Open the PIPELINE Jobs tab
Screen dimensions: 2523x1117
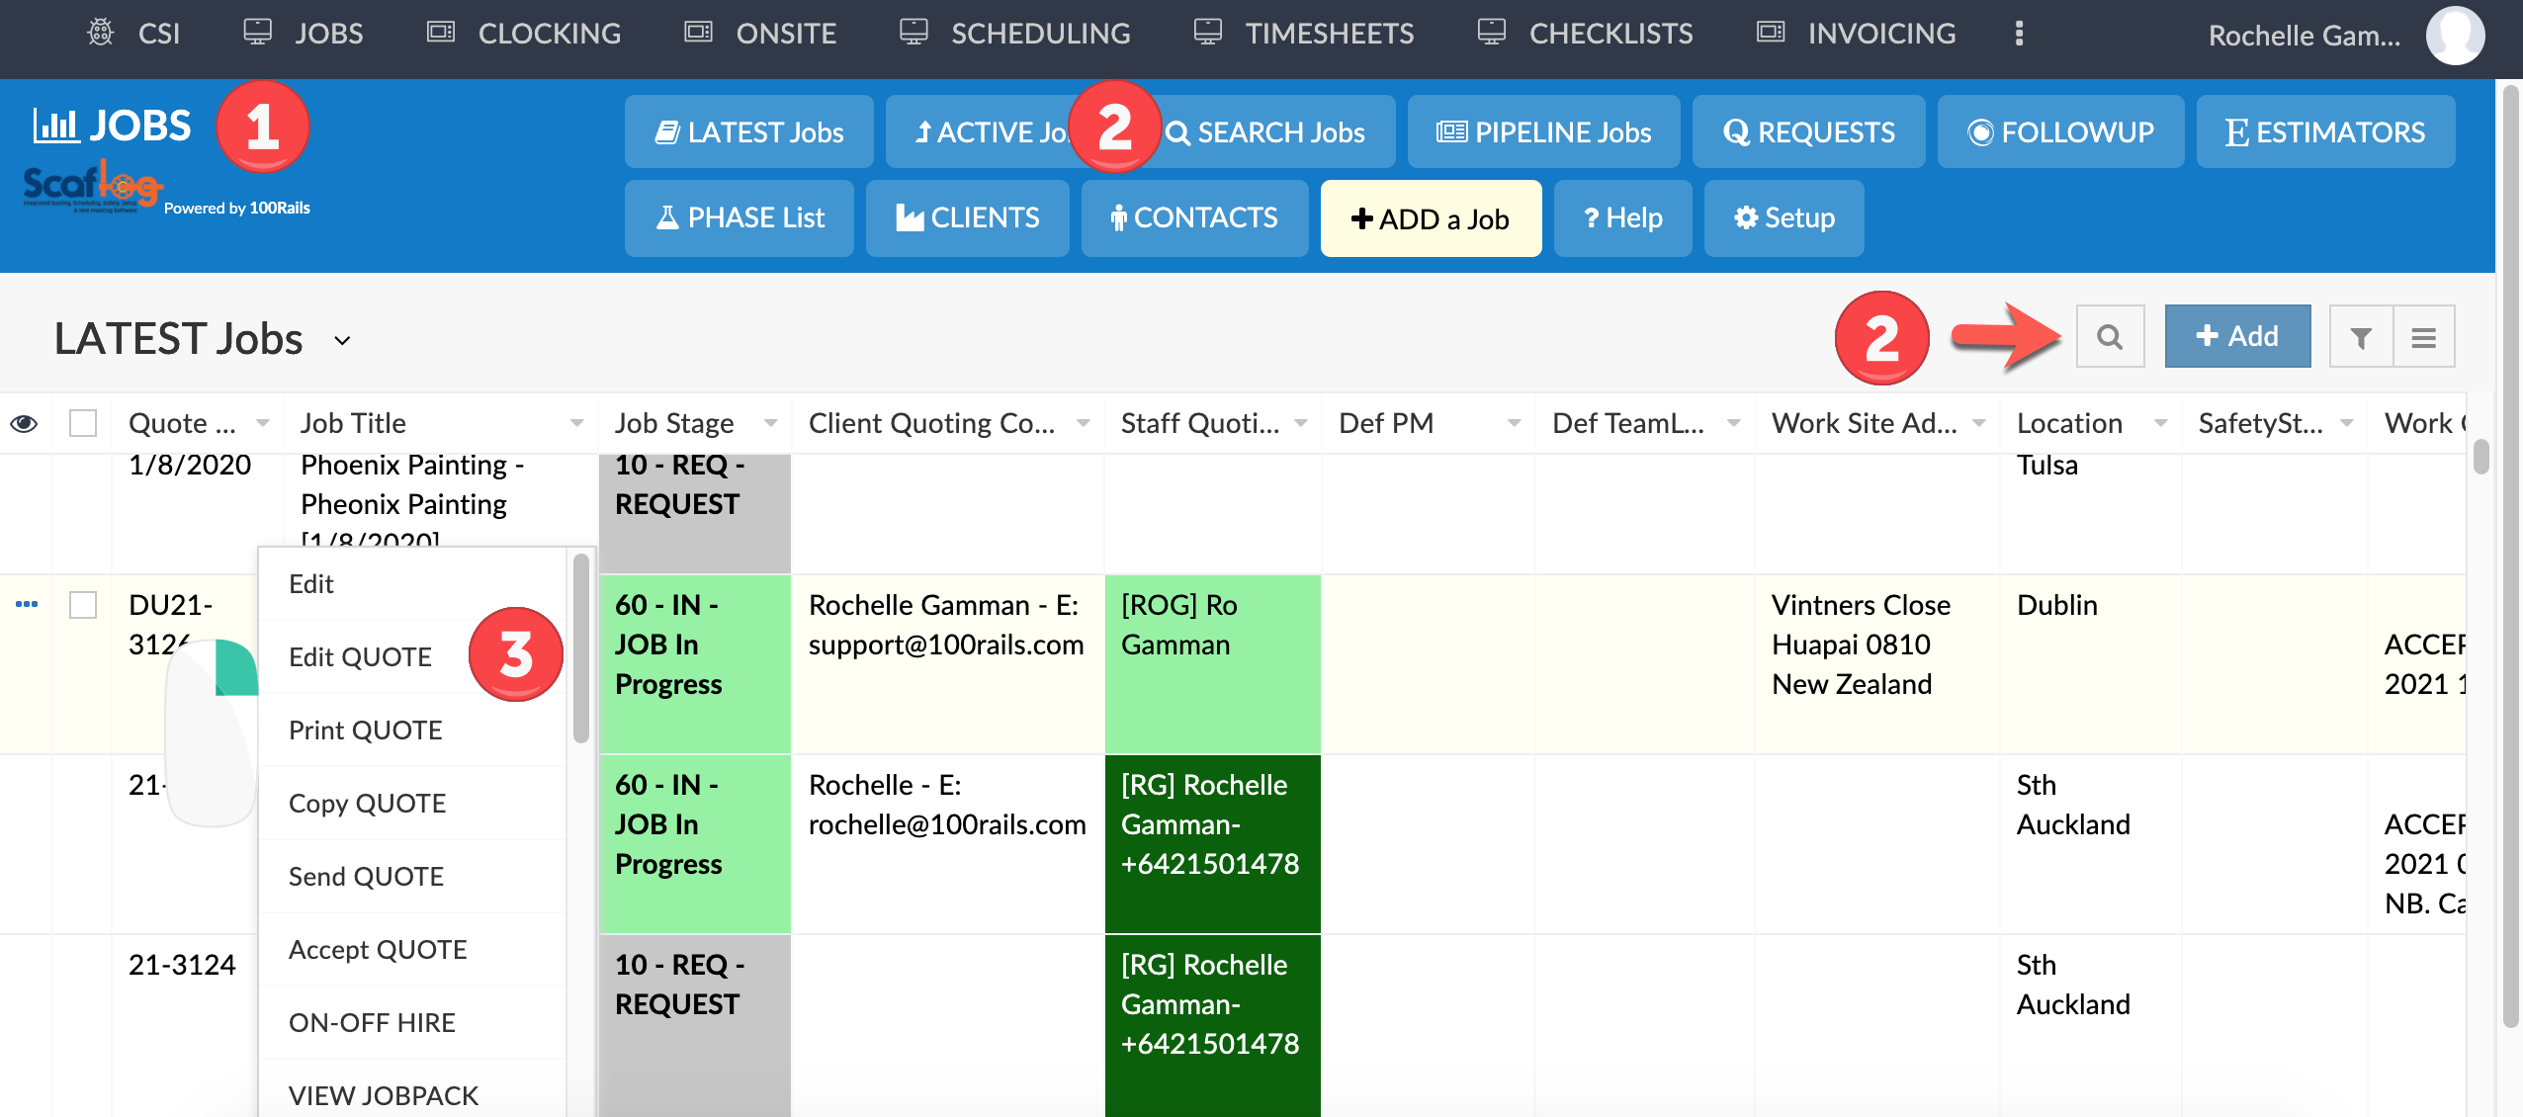coord(1543,131)
